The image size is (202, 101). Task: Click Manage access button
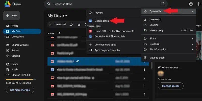tap(171, 86)
